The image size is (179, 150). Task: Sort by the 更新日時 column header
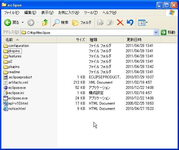[x=142, y=40]
